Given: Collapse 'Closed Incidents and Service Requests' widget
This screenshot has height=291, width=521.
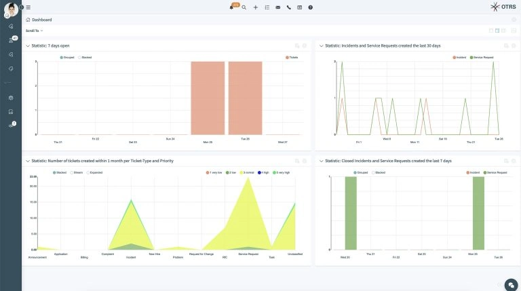Looking at the screenshot, I should (322, 161).
